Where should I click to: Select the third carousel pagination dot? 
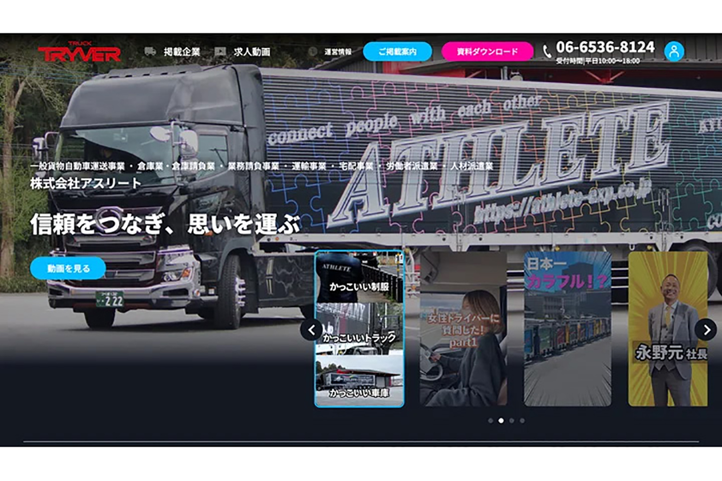[512, 421]
